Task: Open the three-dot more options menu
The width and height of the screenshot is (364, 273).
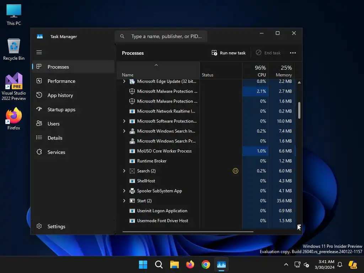Action: point(293,53)
